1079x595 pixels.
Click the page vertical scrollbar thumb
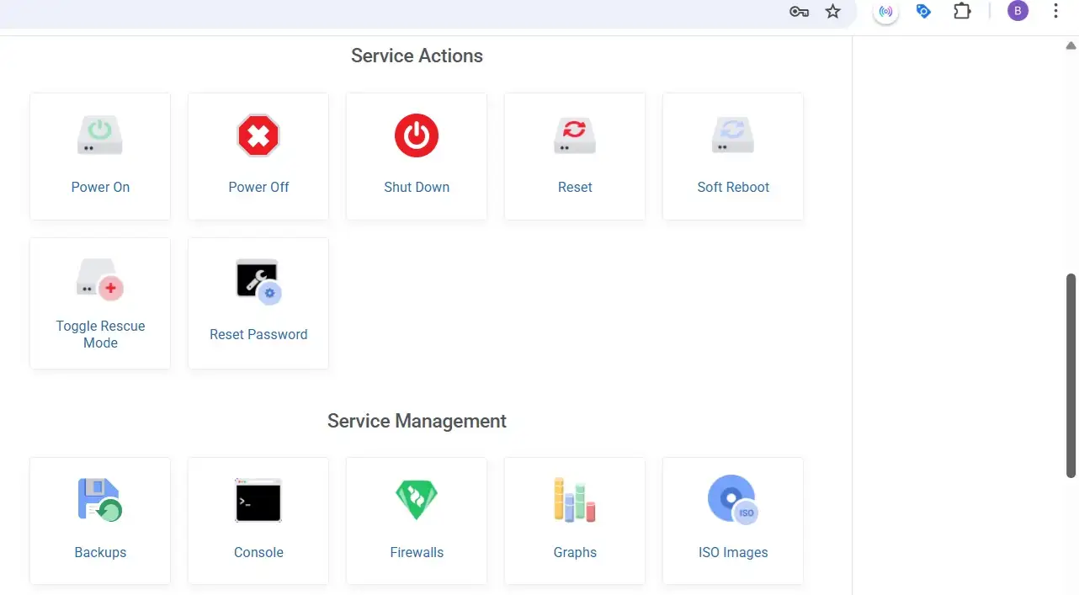1071,375
